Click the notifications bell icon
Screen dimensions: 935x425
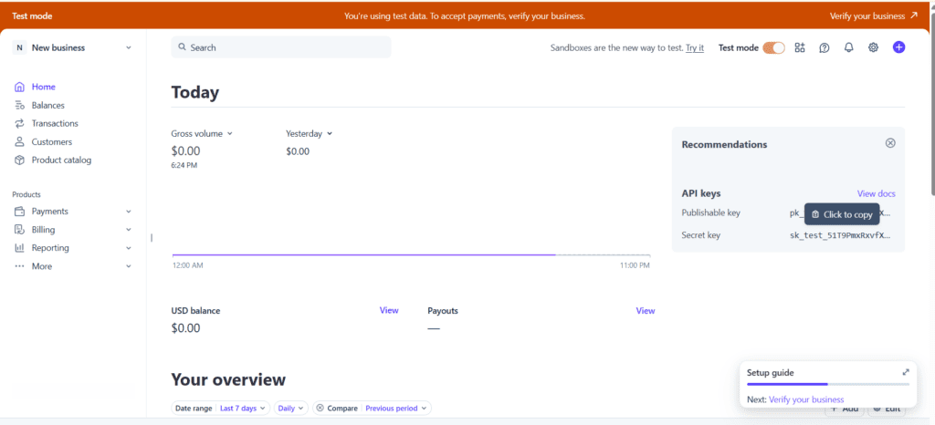[x=848, y=47]
